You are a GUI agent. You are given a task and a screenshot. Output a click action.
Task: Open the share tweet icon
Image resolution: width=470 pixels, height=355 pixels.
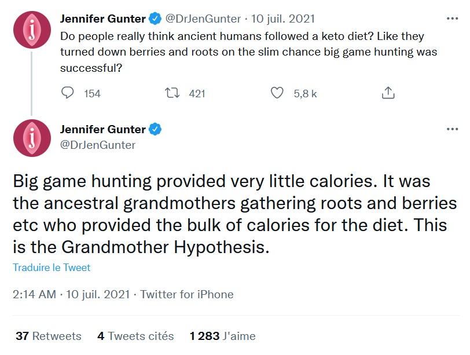(388, 92)
